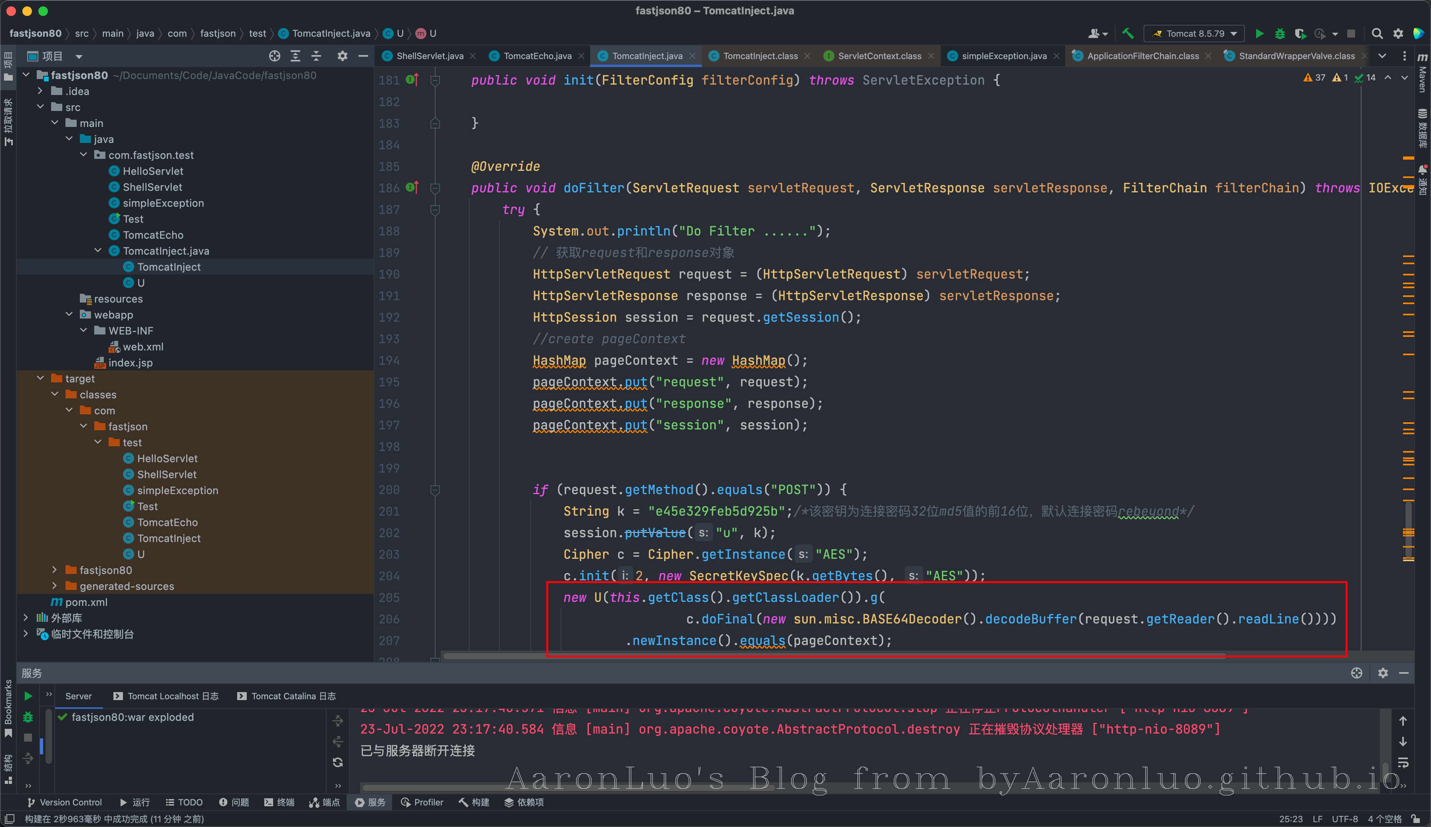Go to next highlighted problem arrow

pos(1405,77)
